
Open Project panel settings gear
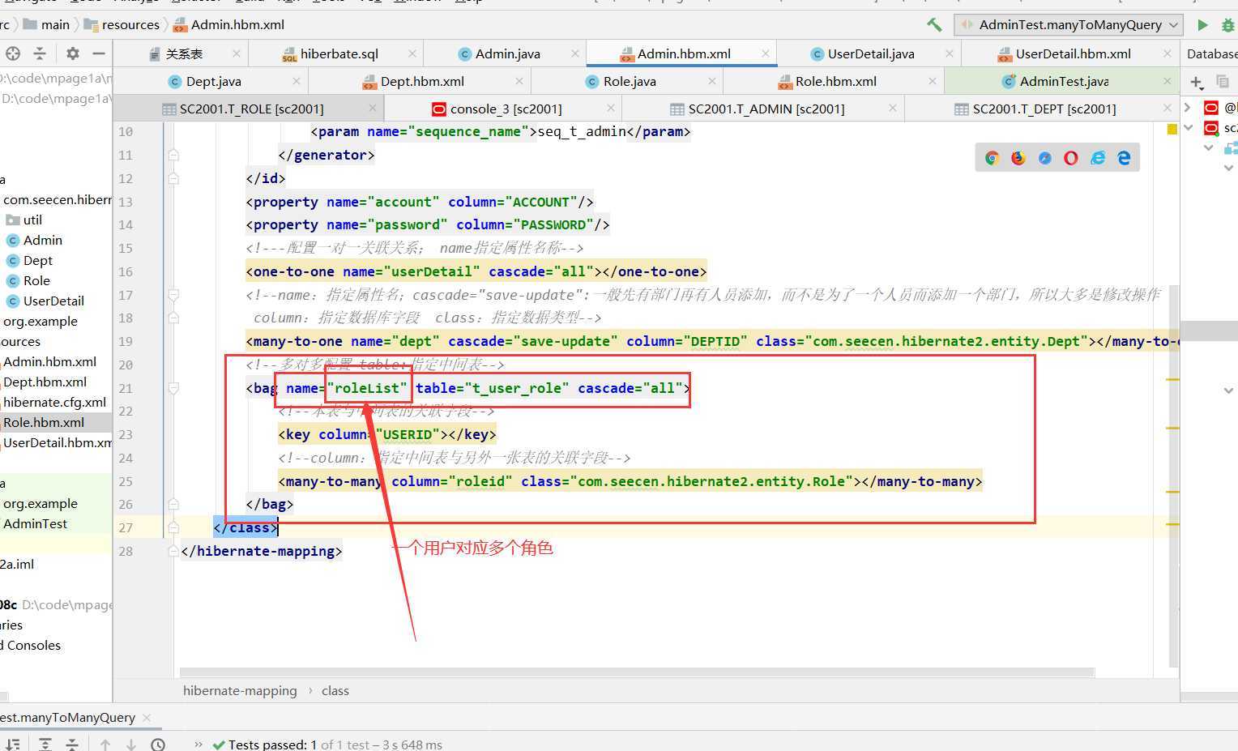click(x=73, y=53)
